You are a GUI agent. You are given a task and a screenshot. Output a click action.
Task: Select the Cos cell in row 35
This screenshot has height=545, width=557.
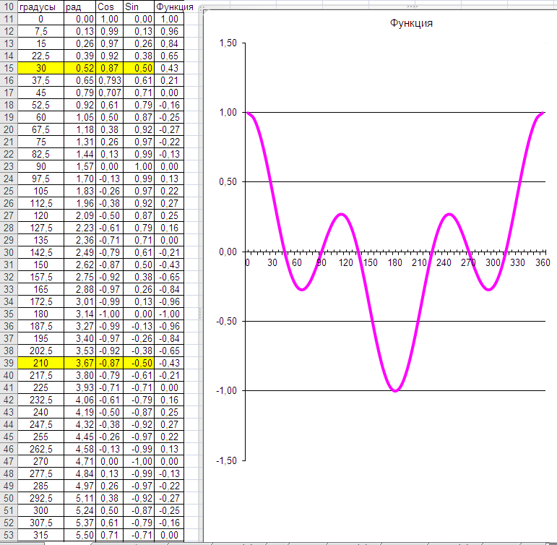109,314
